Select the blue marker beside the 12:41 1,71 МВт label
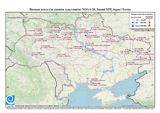The image size is (160, 113). pos(85,47)
